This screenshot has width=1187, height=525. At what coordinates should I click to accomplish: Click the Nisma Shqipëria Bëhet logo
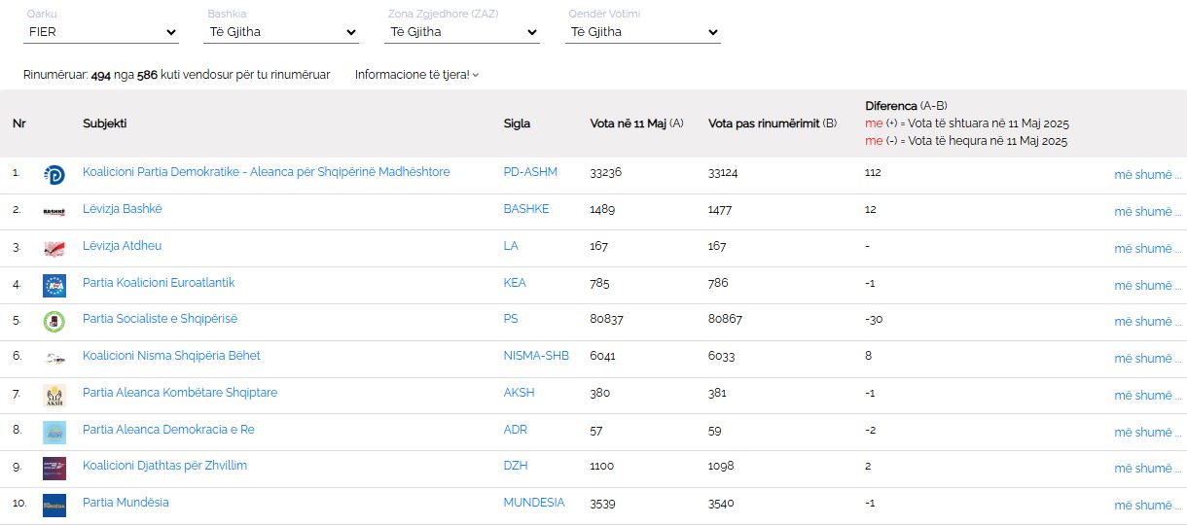[54, 359]
